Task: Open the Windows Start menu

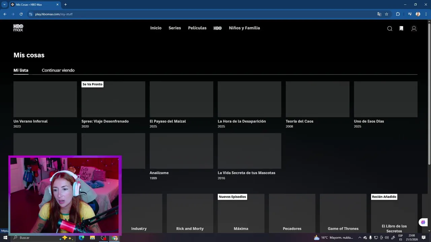Action: click(5, 238)
